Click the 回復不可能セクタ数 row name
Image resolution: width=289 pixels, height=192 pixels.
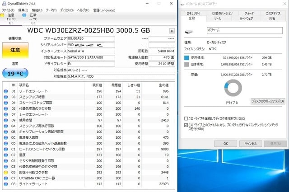[x=33, y=173]
